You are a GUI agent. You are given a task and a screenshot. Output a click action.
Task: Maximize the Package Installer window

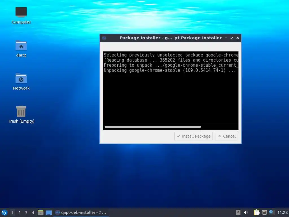click(232, 38)
